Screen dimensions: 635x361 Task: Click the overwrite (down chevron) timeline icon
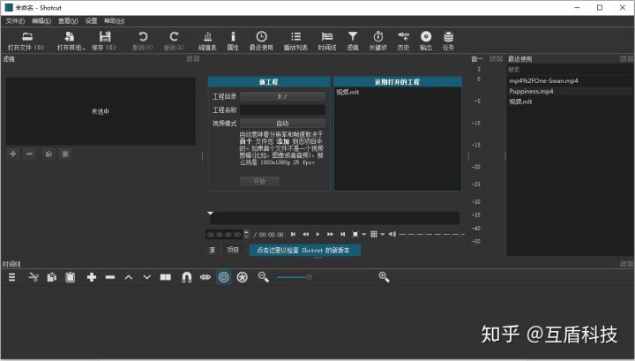click(x=146, y=277)
